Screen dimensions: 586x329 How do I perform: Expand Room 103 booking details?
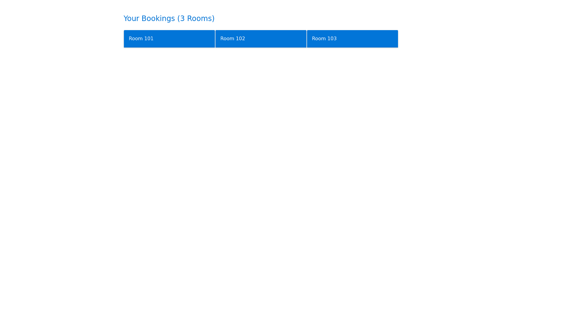coord(352,39)
